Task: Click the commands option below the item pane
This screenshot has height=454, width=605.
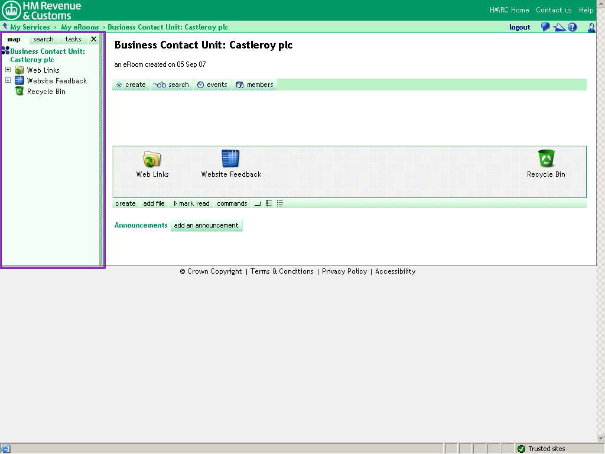Action: coord(232,203)
